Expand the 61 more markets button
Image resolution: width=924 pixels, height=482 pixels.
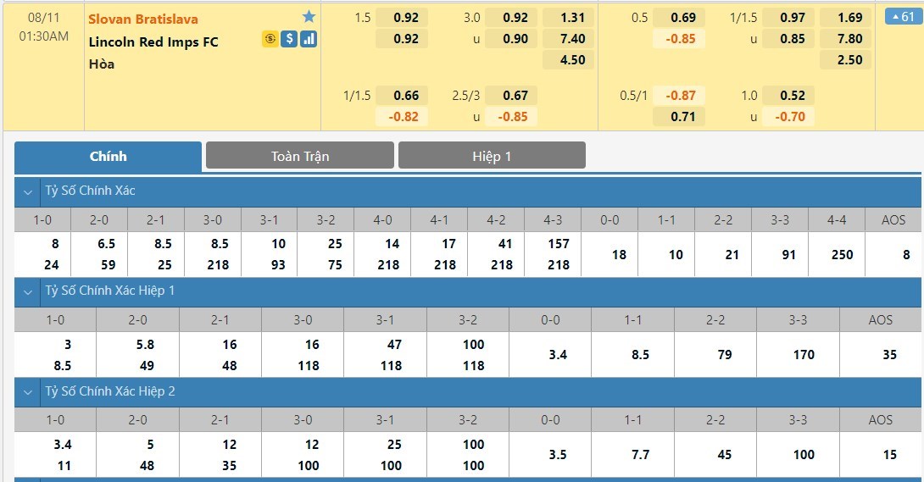(900, 17)
